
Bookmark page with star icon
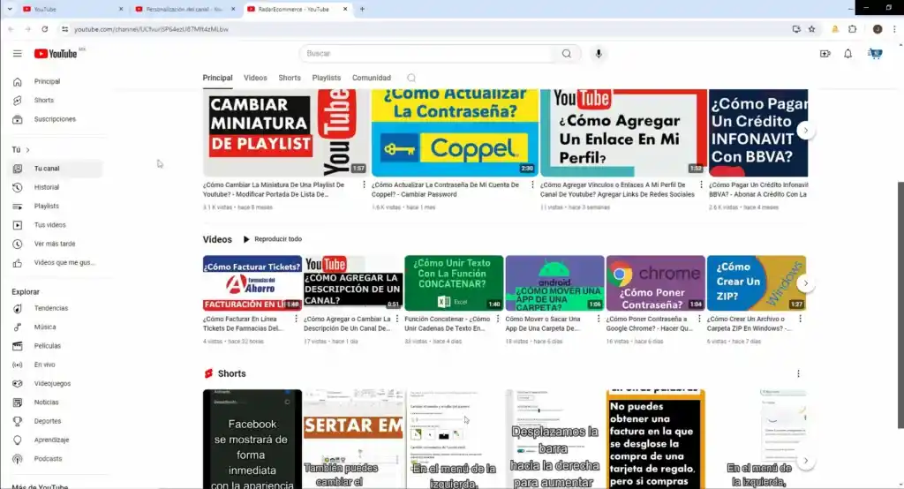812,29
